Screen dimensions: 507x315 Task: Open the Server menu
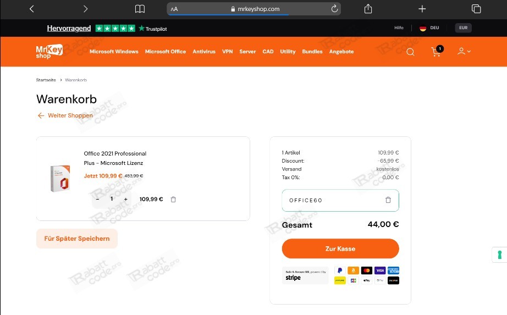click(x=247, y=52)
